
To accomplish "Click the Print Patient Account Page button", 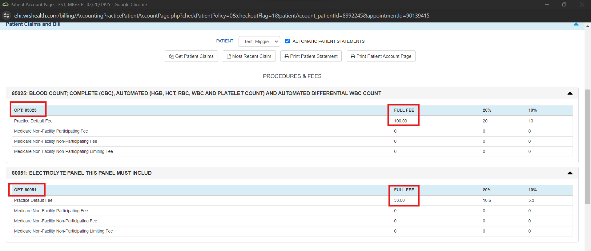I will point(381,56).
